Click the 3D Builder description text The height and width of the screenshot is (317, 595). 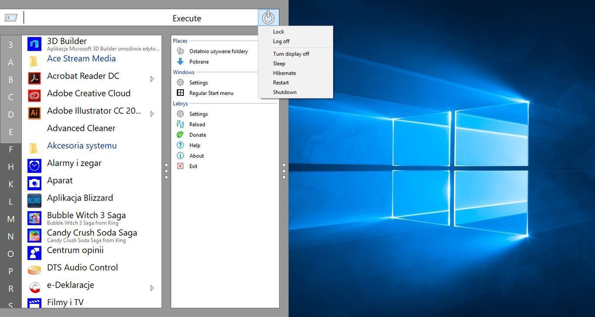103,49
